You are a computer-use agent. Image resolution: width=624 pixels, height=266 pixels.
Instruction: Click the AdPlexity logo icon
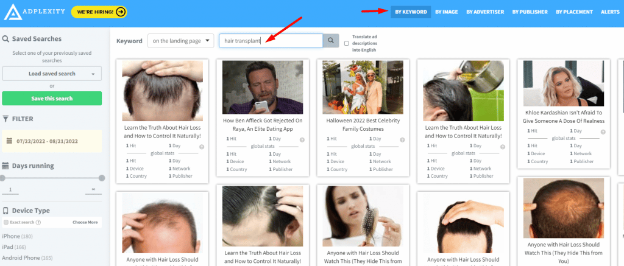click(13, 12)
